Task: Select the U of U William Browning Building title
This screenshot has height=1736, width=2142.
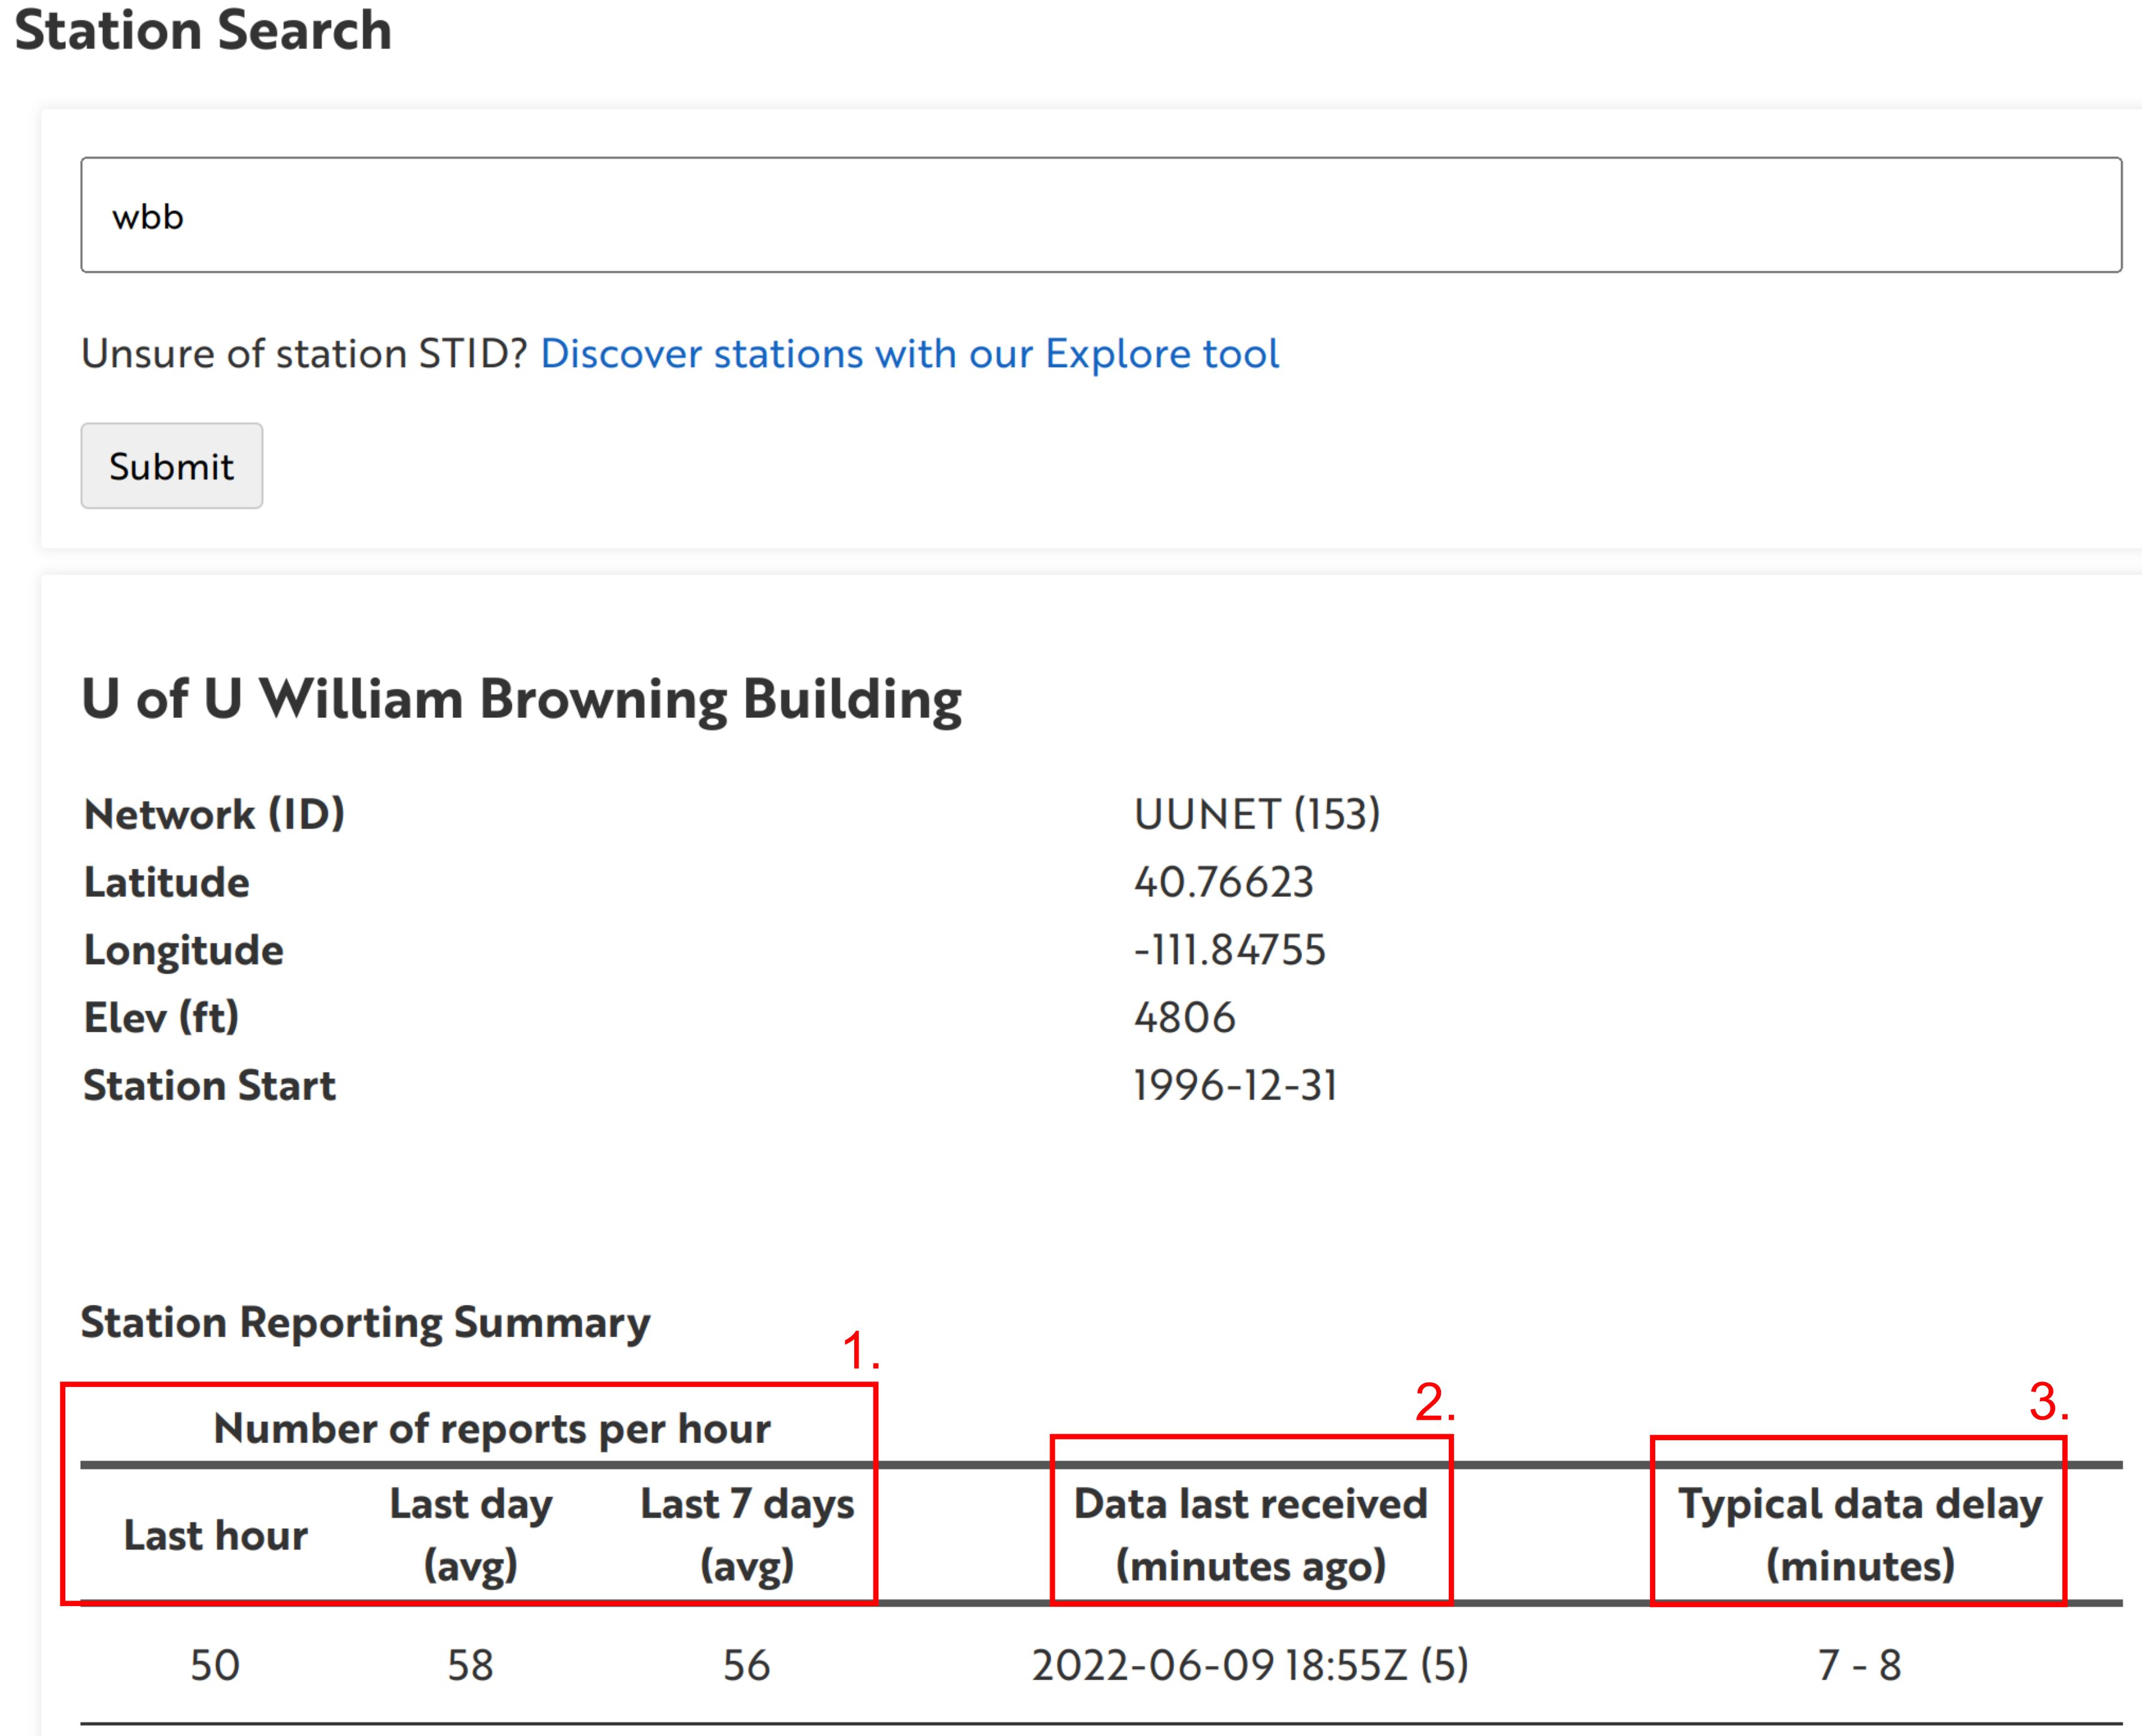Action: pyautogui.click(x=521, y=699)
